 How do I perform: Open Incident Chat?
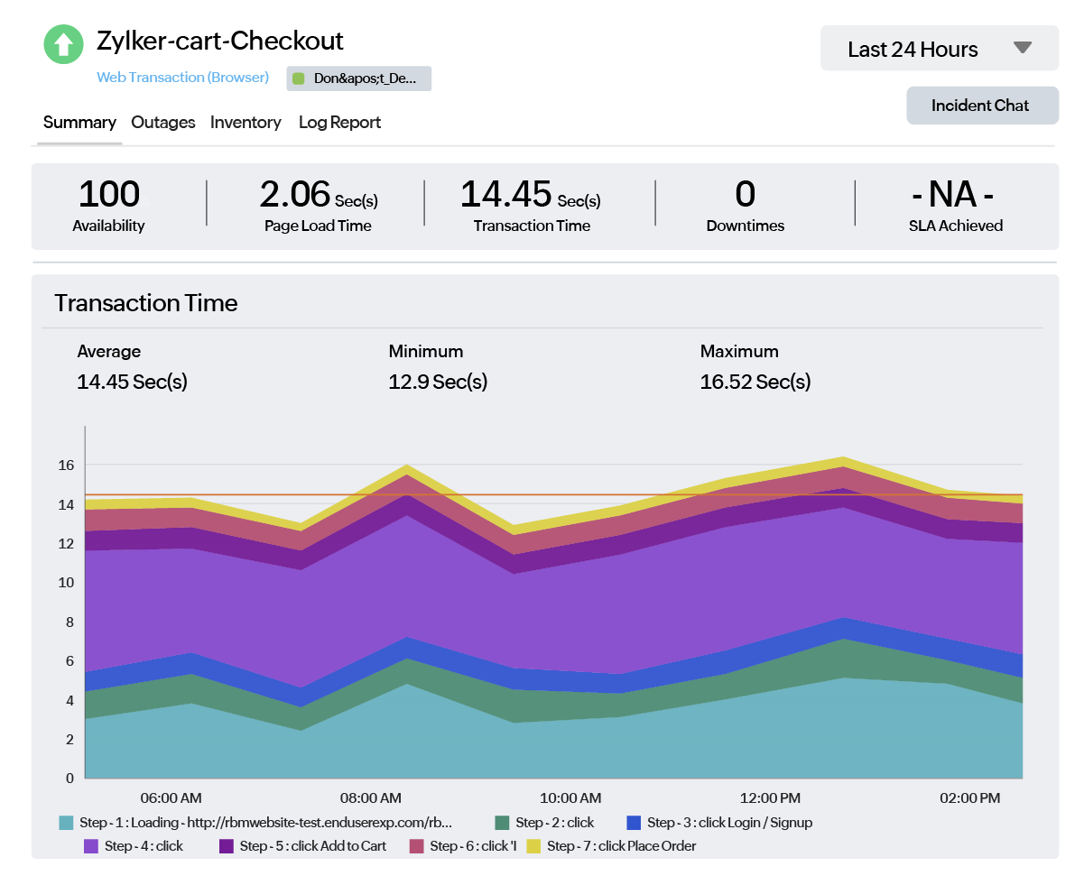click(x=982, y=106)
